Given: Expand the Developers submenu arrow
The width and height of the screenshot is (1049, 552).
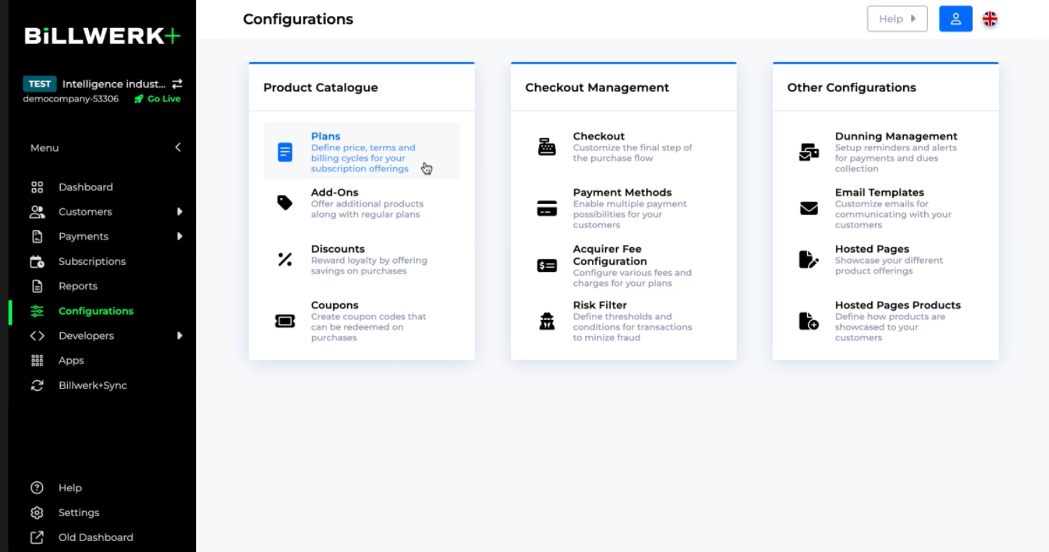Looking at the screenshot, I should coord(179,336).
